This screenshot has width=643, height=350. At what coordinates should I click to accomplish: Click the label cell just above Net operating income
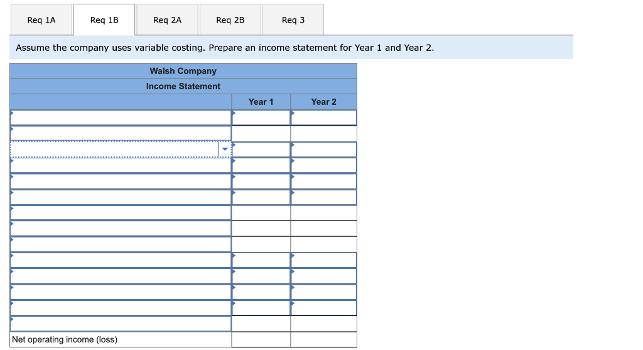(121, 324)
